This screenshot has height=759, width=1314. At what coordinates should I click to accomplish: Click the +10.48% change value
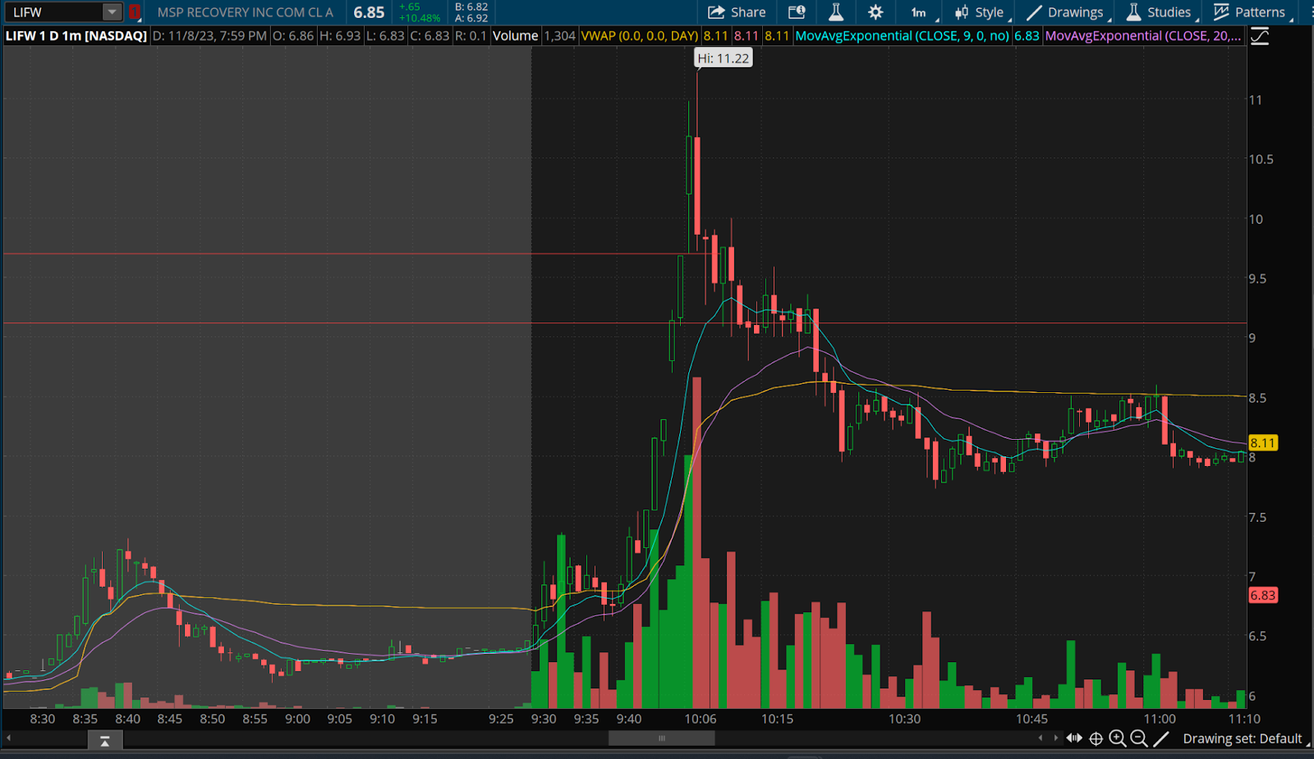(420, 18)
